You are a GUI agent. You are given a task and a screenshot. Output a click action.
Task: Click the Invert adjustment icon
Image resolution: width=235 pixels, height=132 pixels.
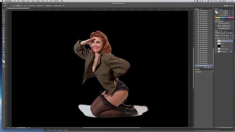[219, 29]
